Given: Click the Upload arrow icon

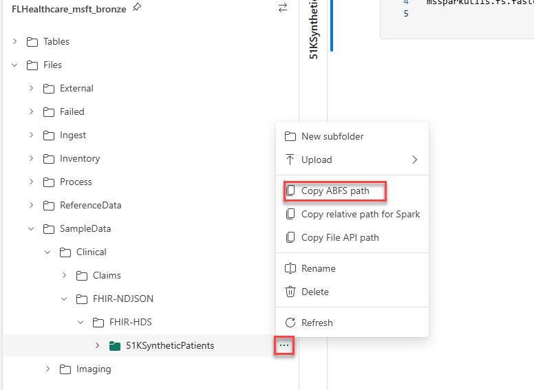Looking at the screenshot, I should [290, 160].
